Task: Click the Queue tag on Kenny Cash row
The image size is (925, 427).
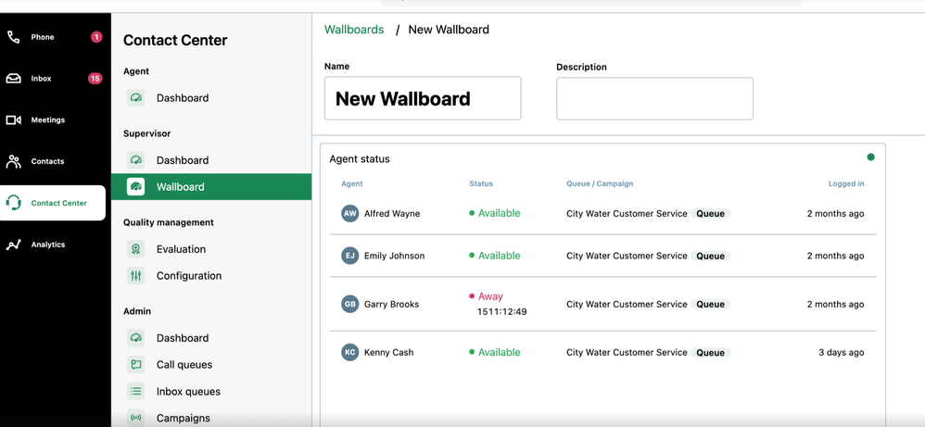Action: click(710, 353)
